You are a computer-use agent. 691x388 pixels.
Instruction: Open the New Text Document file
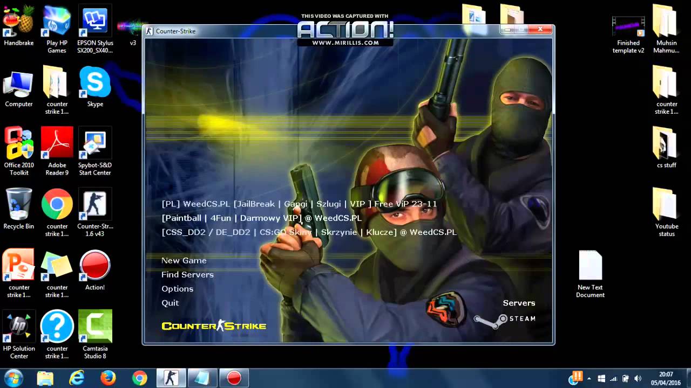[x=590, y=274]
